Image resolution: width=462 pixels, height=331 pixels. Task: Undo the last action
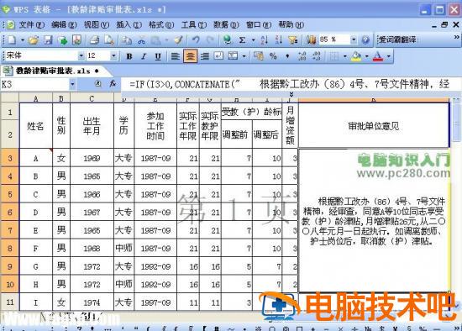click(196, 39)
